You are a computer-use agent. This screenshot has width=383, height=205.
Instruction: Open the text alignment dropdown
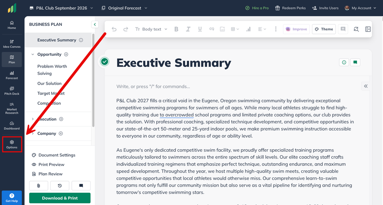[x=262, y=29]
